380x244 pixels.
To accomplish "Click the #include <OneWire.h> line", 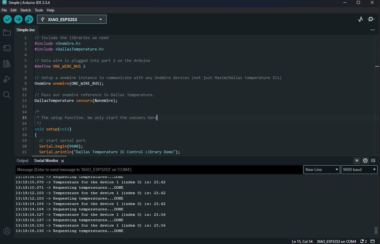I will pos(58,43).
